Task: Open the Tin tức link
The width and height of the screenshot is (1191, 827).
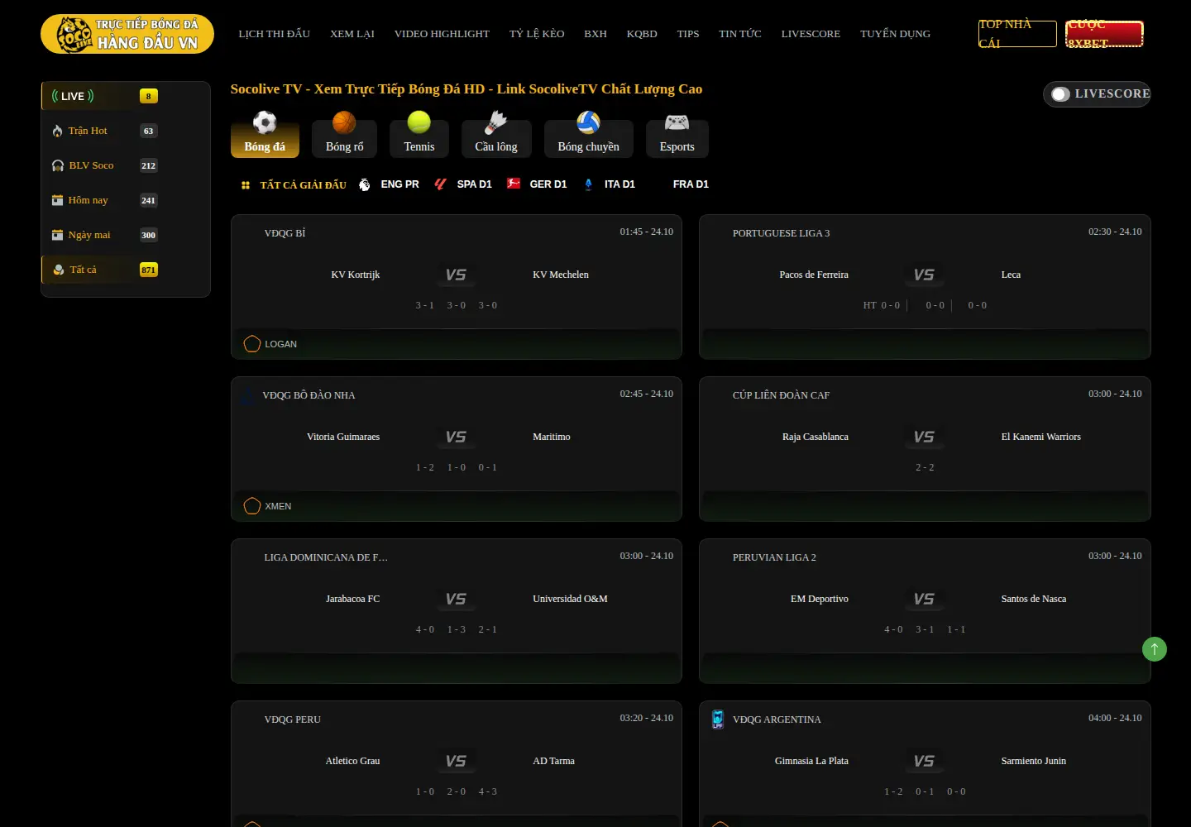Action: 740,34
